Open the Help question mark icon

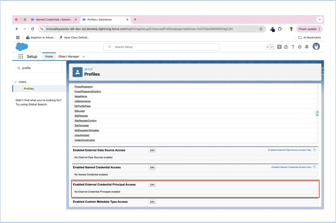point(293,47)
